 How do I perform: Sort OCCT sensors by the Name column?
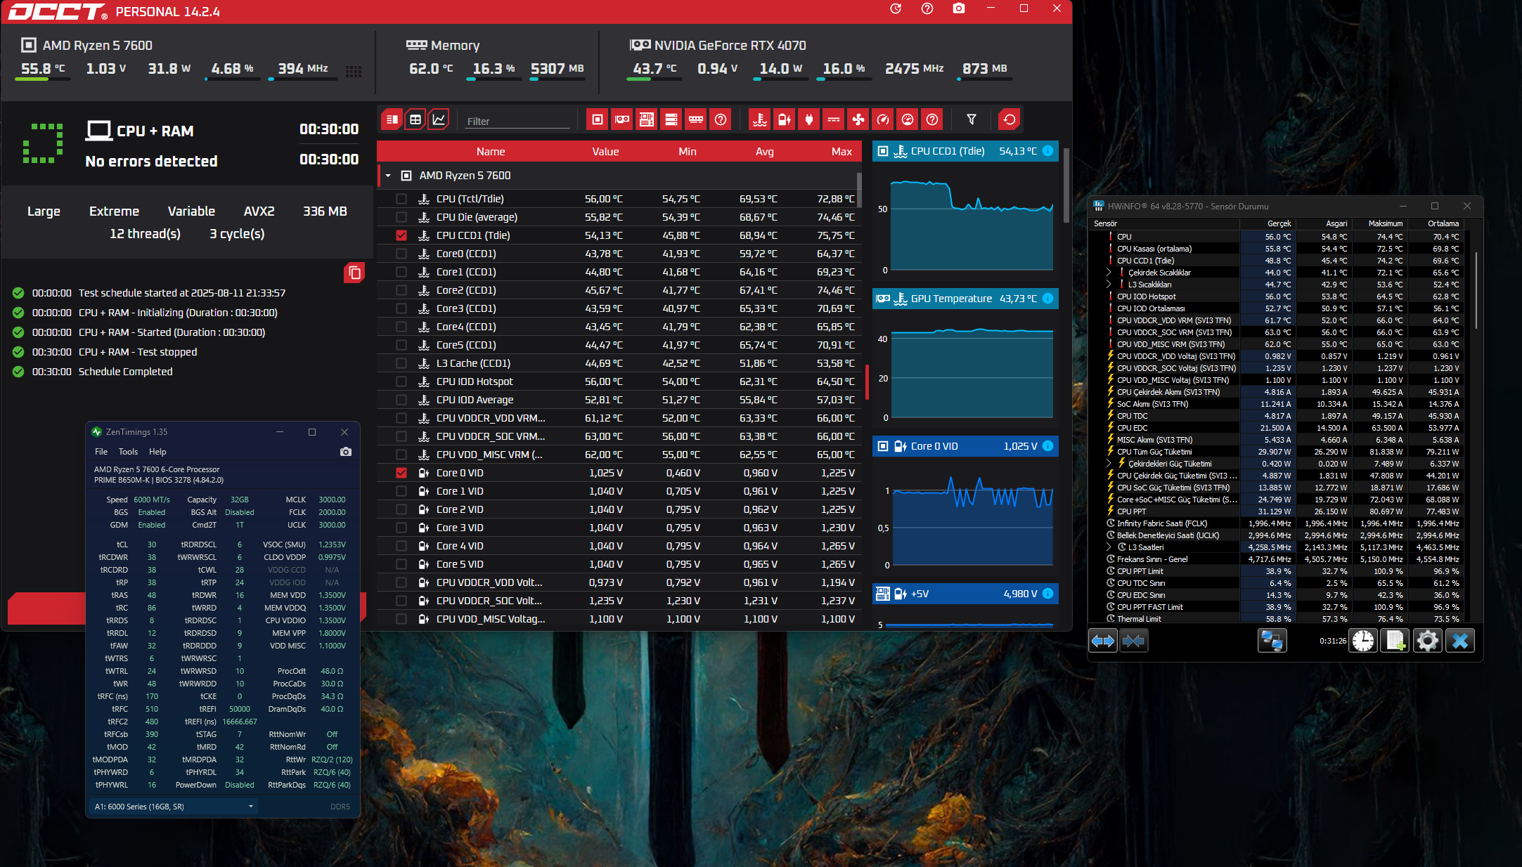tap(491, 152)
